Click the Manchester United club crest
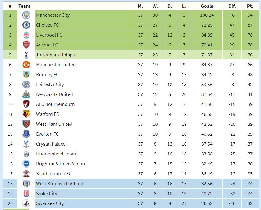This screenshot has width=261, height=210. click(26, 65)
